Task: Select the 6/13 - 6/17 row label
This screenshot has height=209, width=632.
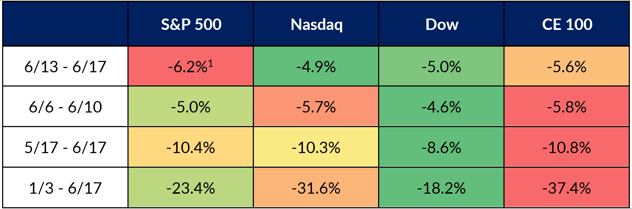Action: [65, 67]
